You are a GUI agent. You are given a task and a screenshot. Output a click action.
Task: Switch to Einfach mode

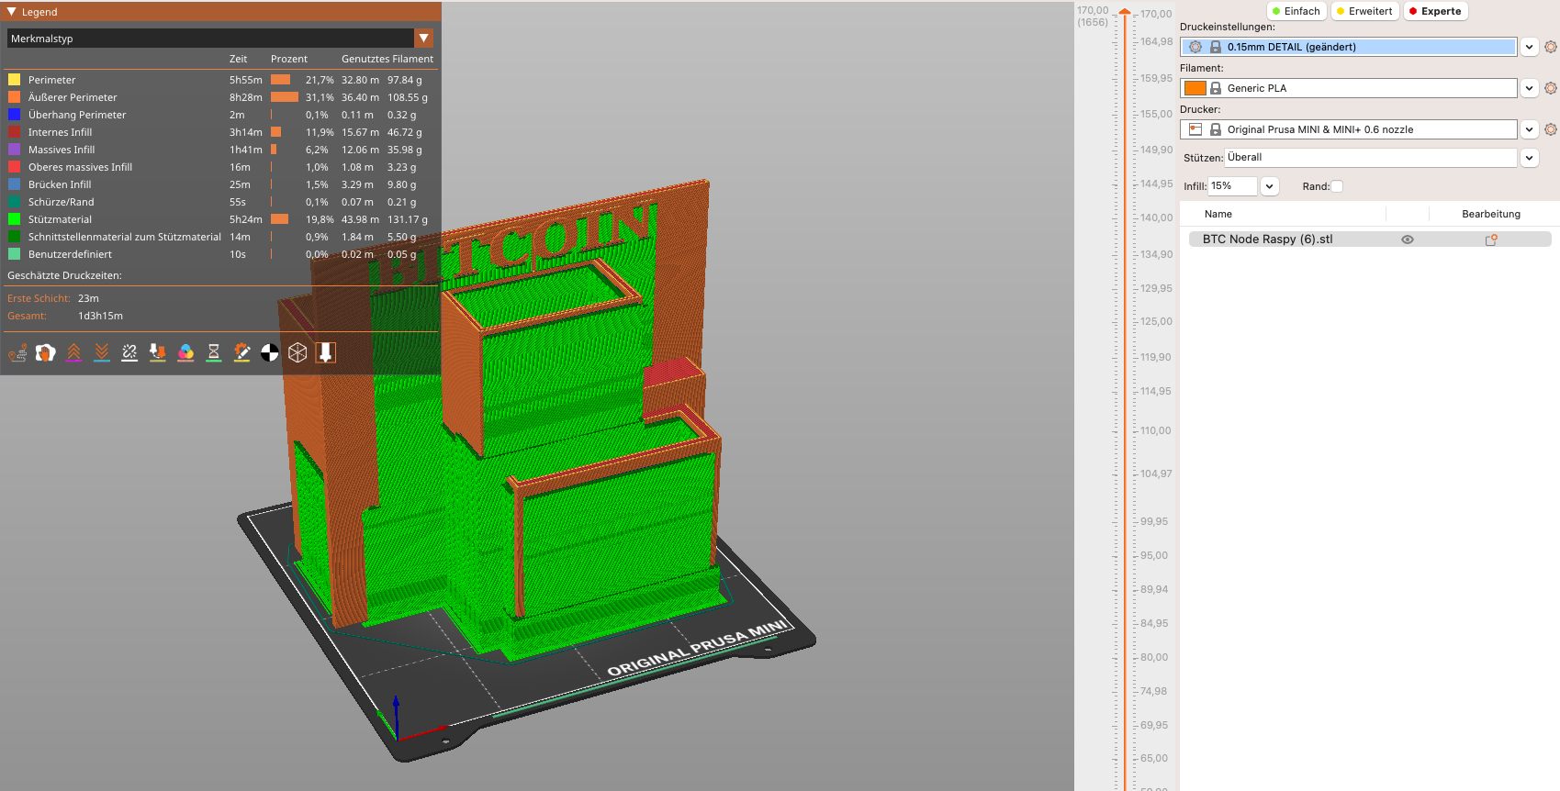(1296, 11)
